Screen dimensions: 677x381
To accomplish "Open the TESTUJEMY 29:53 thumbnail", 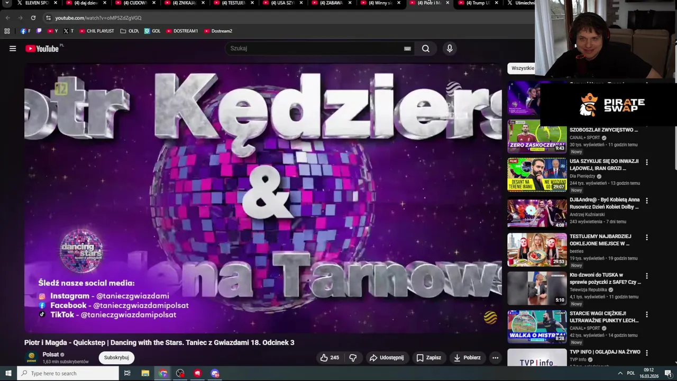I will pos(537,250).
